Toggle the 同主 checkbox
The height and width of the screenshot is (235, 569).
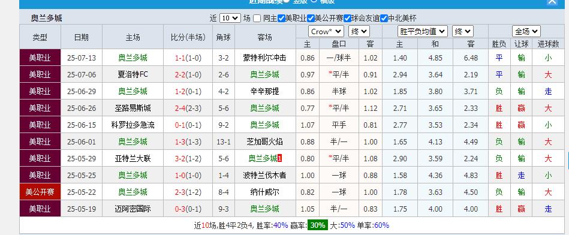click(257, 18)
